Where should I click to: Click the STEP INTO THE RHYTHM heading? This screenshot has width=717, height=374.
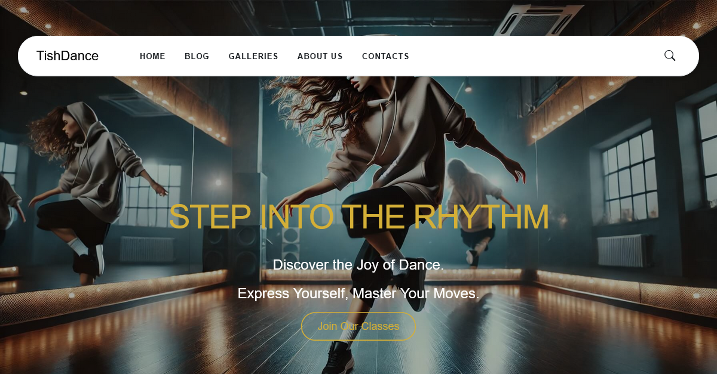point(358,217)
